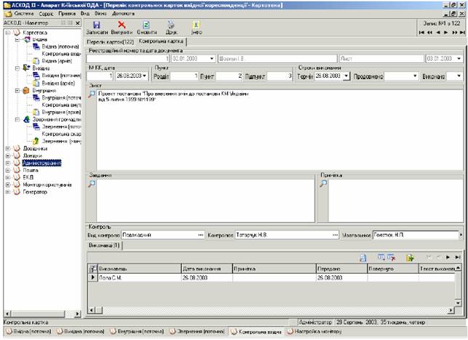
Task: Expand the Пошта tree node
Action: [7, 169]
